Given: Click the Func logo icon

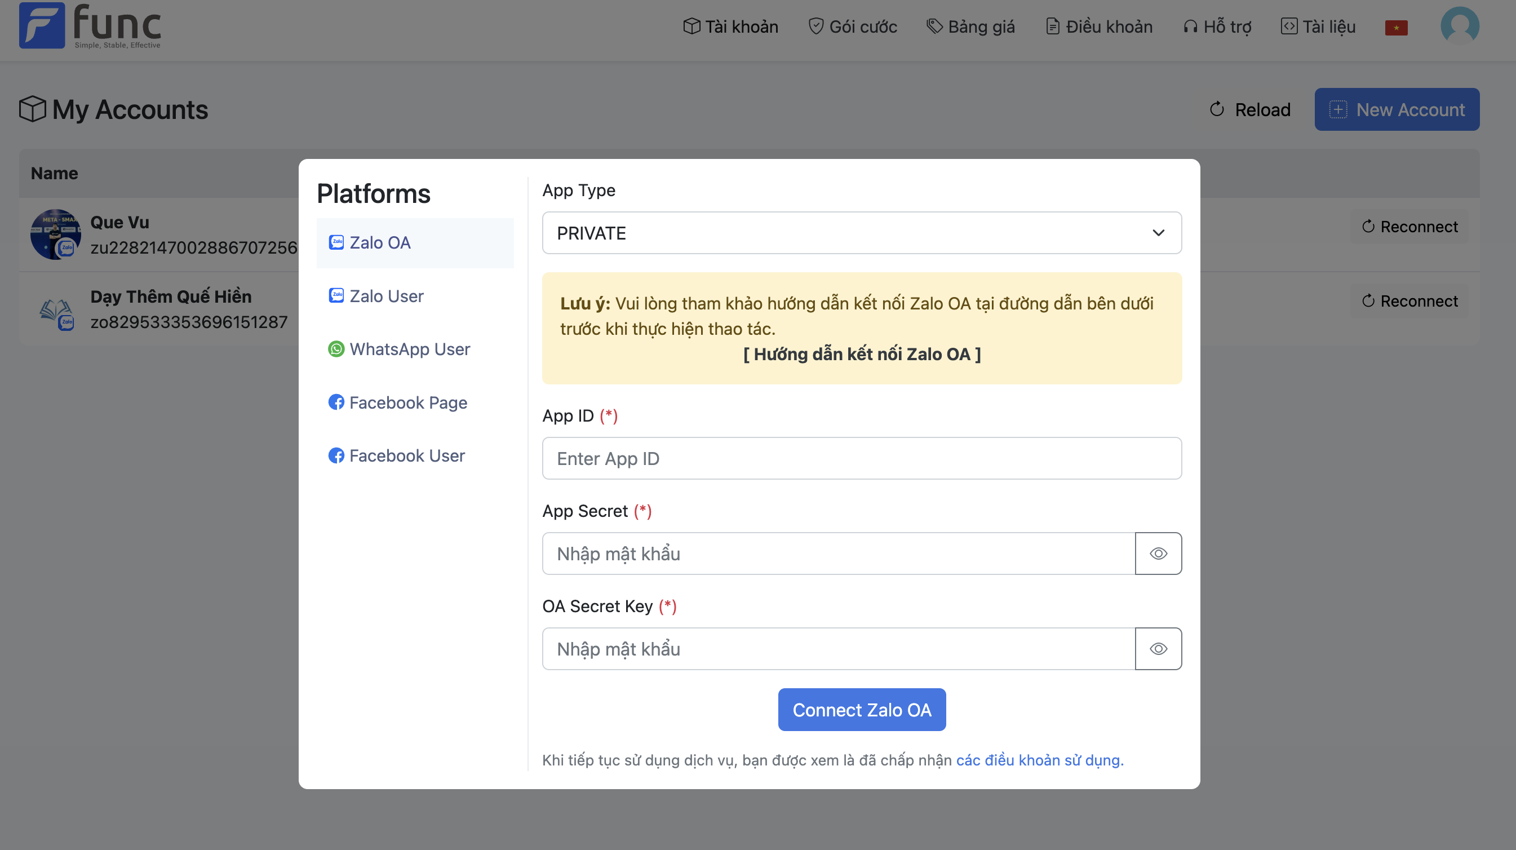Looking at the screenshot, I should point(42,25).
